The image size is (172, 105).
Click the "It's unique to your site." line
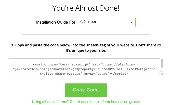[86, 50]
